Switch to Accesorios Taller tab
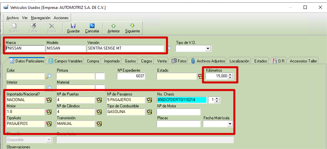327x149 pixels. (x=303, y=61)
